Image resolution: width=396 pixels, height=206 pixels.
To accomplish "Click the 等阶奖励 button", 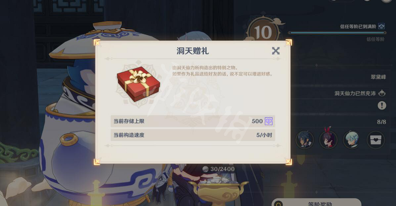I will [x=317, y=203].
